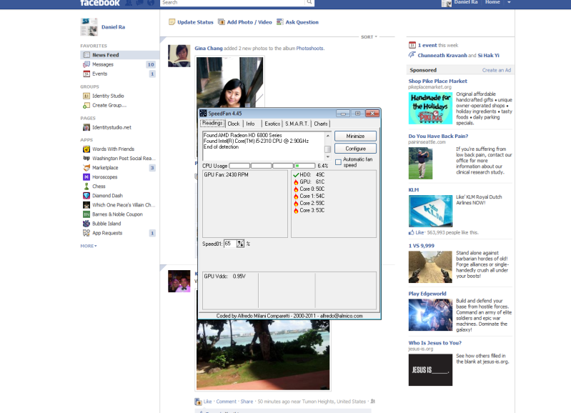Click the App Requests icon
Viewport: 571px width, 413px height.
[86, 233]
